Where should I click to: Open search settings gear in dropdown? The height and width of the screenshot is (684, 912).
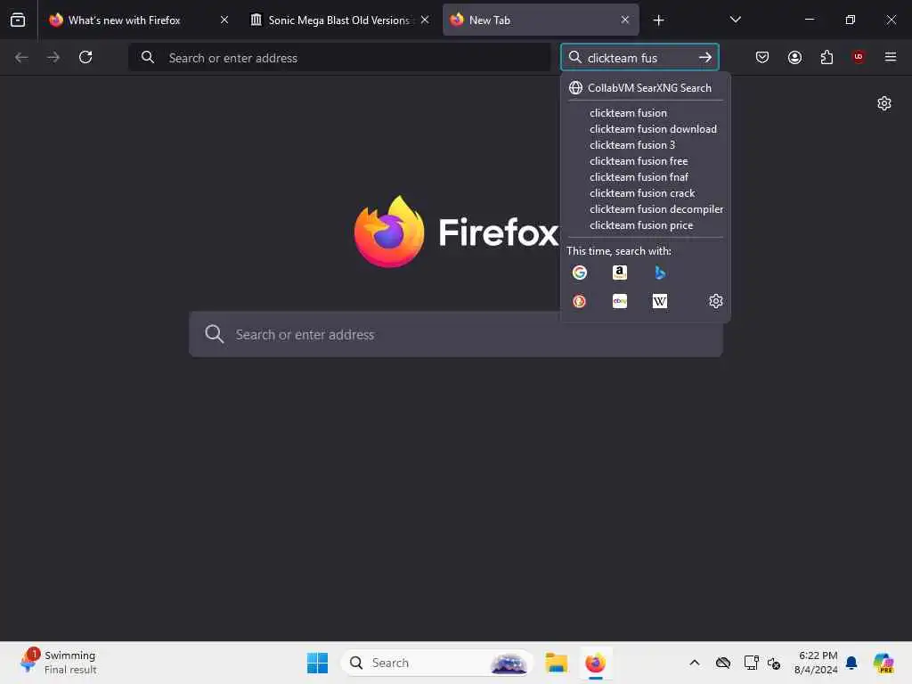[716, 301]
